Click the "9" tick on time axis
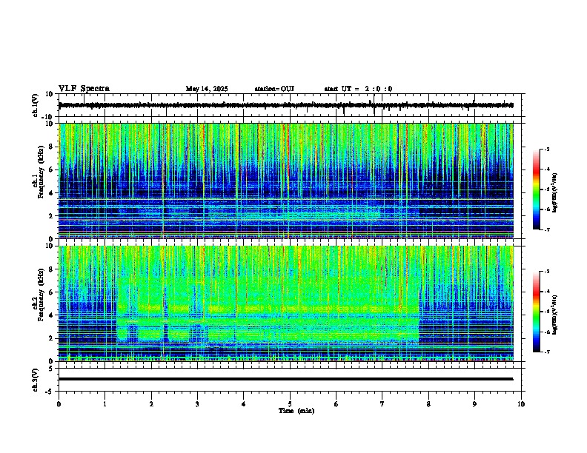 (474, 404)
